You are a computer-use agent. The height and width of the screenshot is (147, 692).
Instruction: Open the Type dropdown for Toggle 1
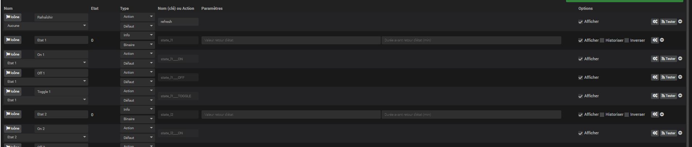pos(137,91)
